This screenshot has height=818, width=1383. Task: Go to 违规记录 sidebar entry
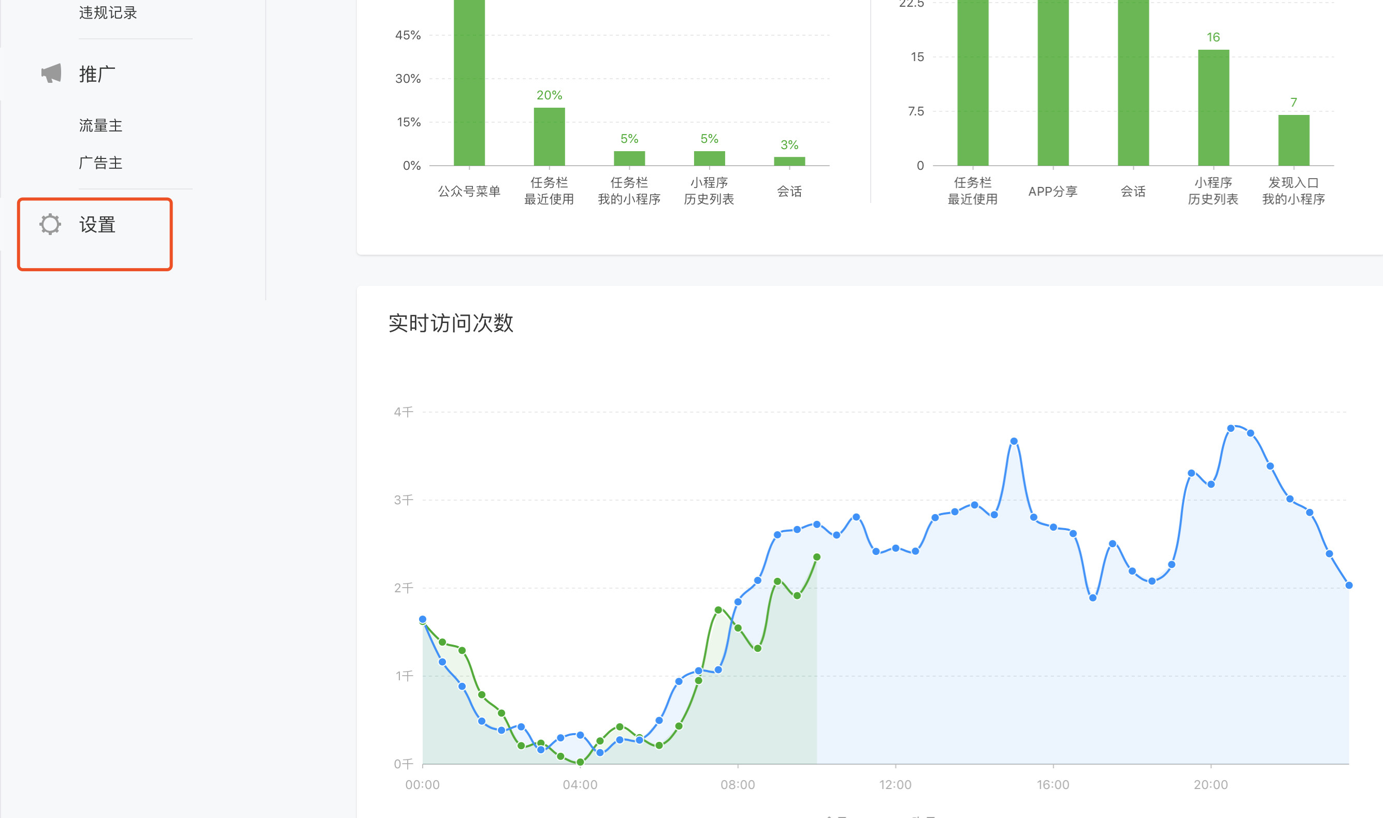coord(108,12)
